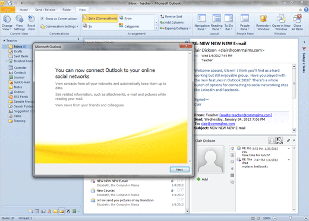Open the teacher@commalms.com mailto link
The height and width of the screenshot is (221, 309).
tap(245, 115)
